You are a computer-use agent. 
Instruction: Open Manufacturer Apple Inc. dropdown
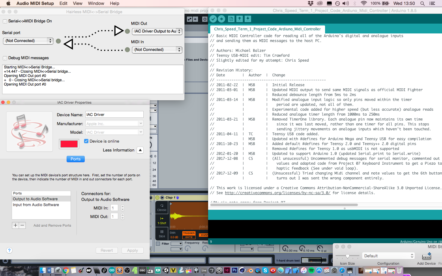click(114, 124)
